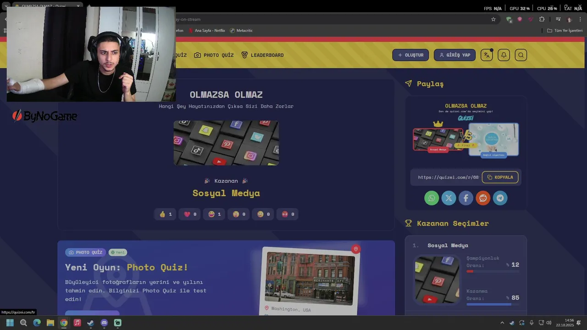React with the angry red emoji
Viewport: 587px width, 330px height.
[x=288, y=214]
